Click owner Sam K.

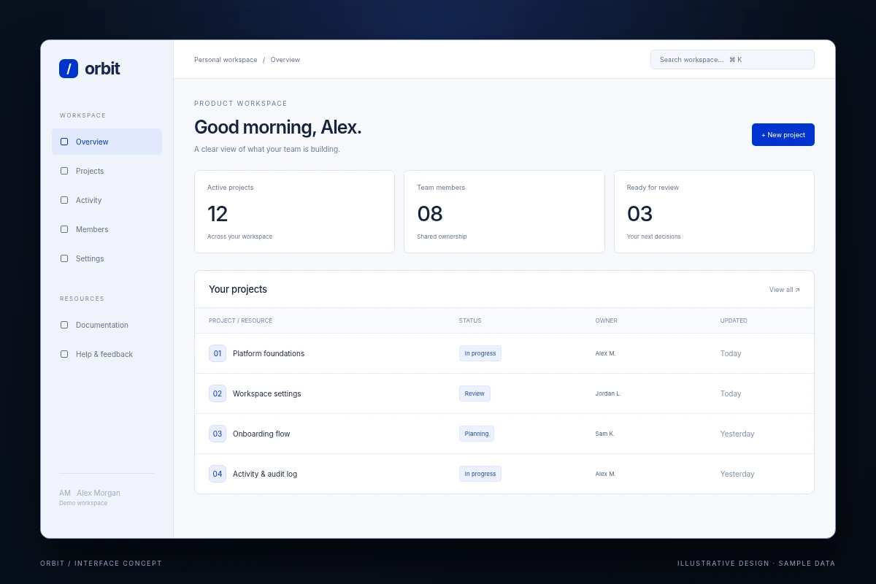(x=605, y=434)
